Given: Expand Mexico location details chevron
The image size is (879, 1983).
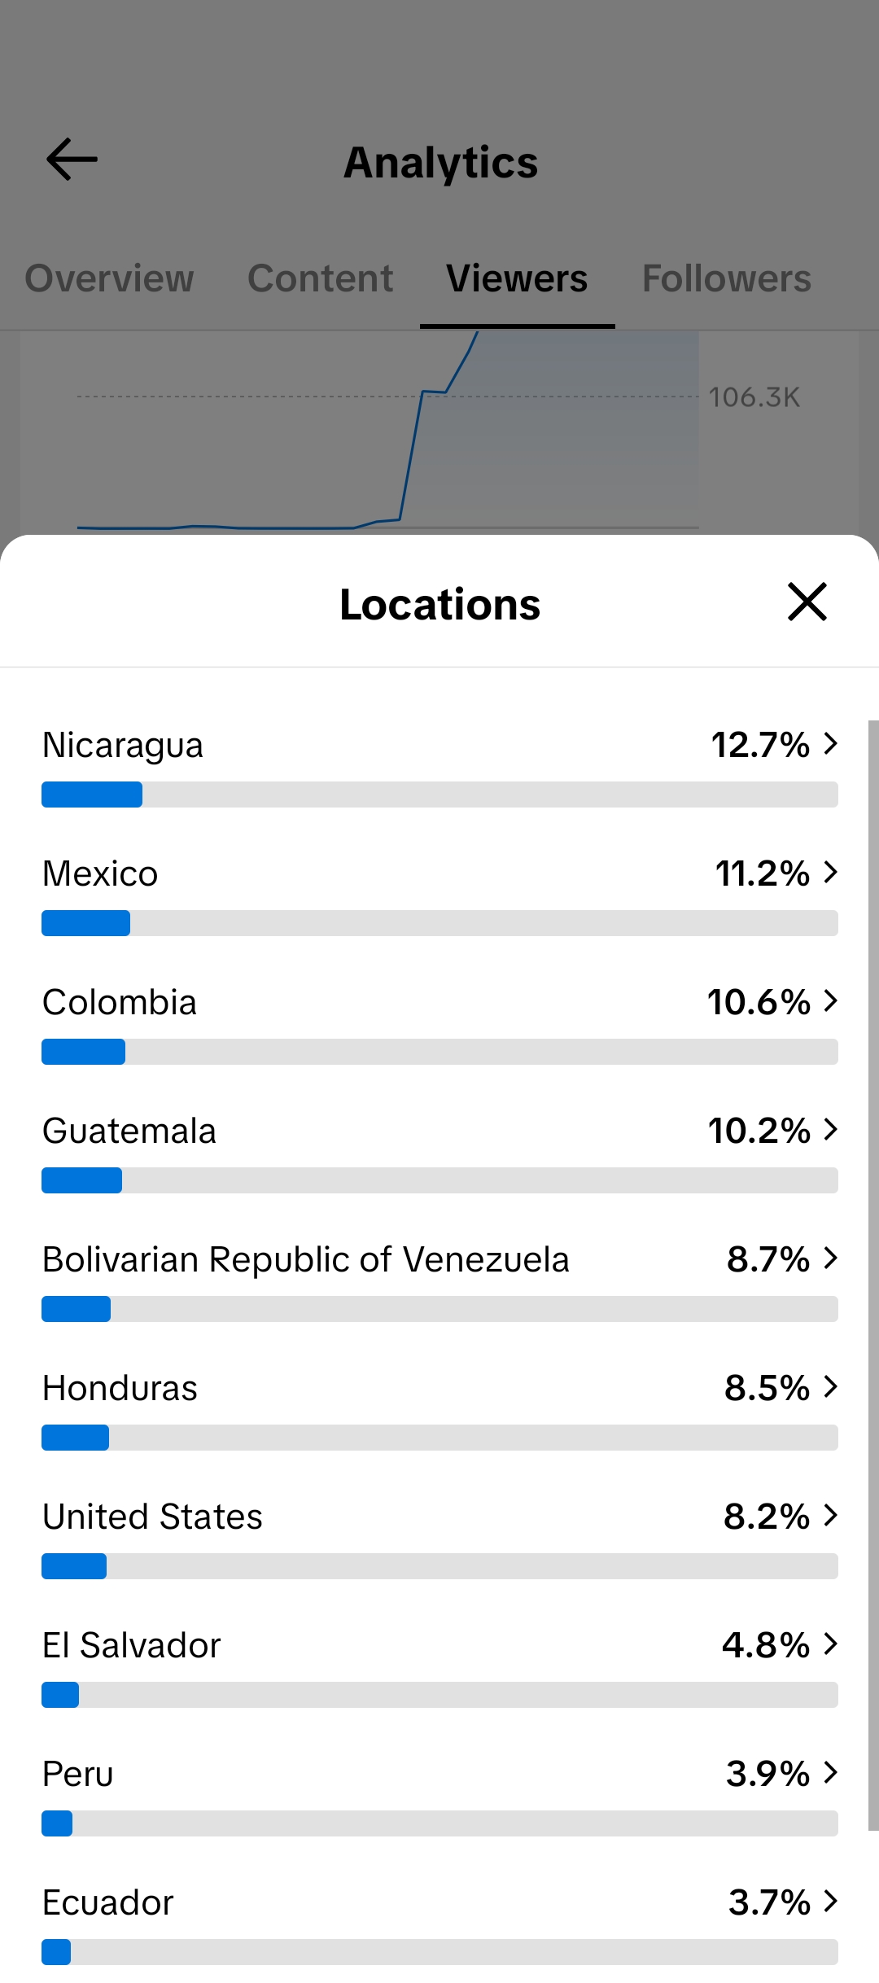Looking at the screenshot, I should click(x=830, y=872).
